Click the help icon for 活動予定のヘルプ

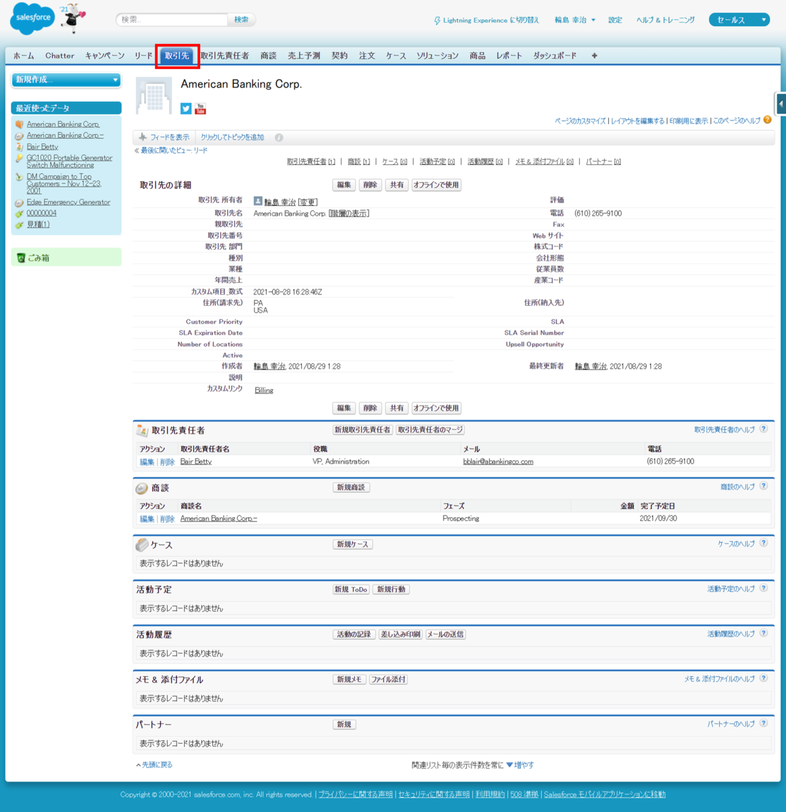point(764,588)
